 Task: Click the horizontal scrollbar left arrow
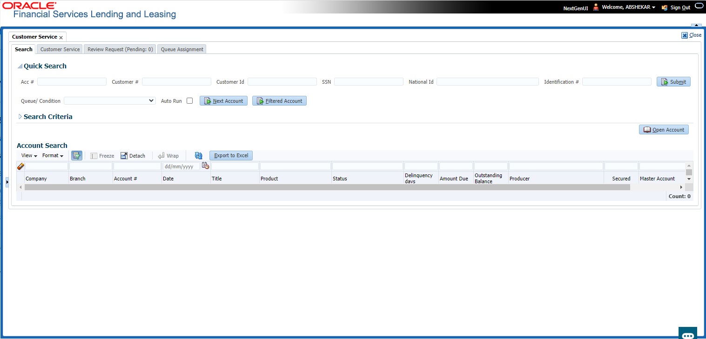pyautogui.click(x=20, y=187)
